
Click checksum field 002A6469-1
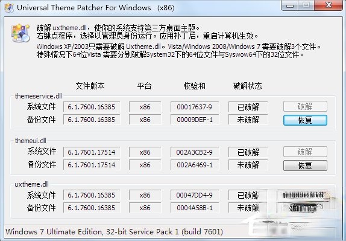(195, 165)
